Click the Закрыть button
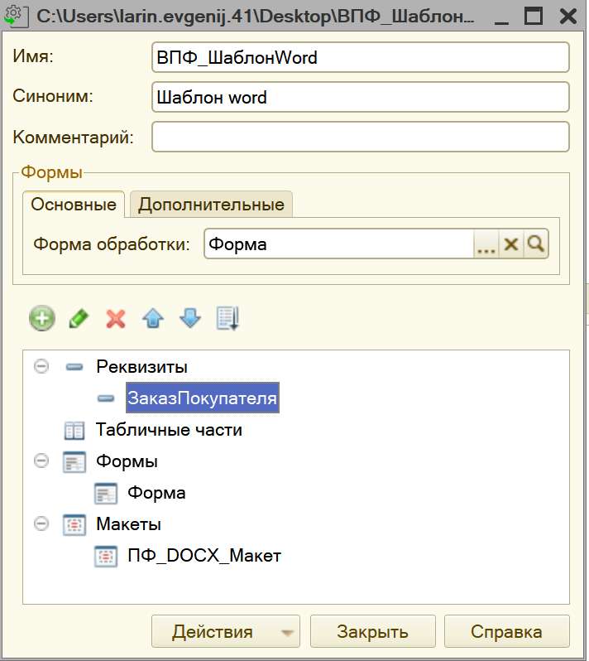This screenshot has width=589, height=661. click(372, 631)
